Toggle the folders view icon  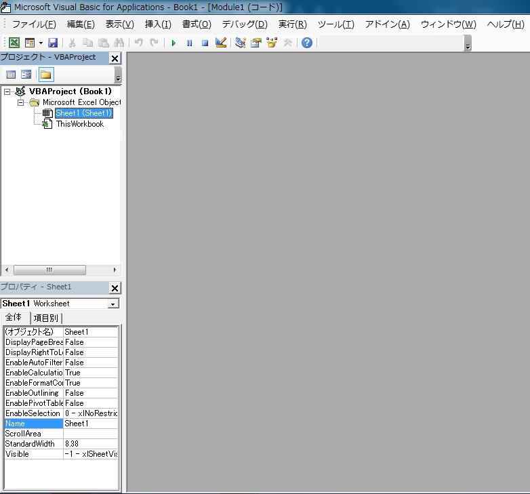(46, 75)
